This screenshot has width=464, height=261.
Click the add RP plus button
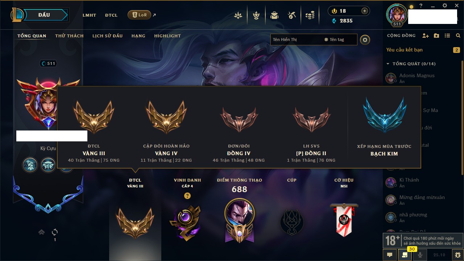click(364, 11)
